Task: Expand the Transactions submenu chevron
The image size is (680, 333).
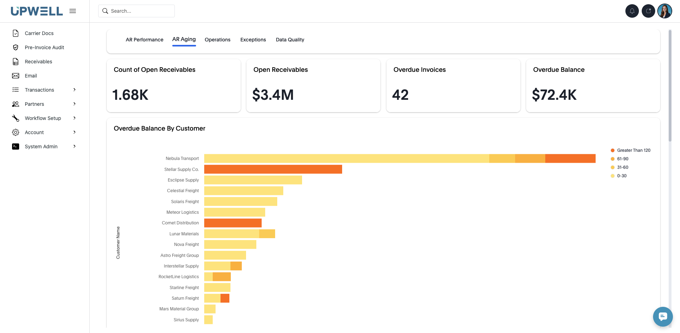Action: pos(74,90)
